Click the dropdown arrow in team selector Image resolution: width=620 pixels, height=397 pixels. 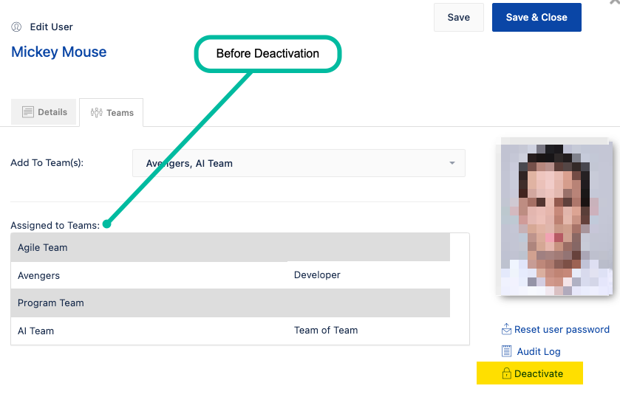(452, 163)
